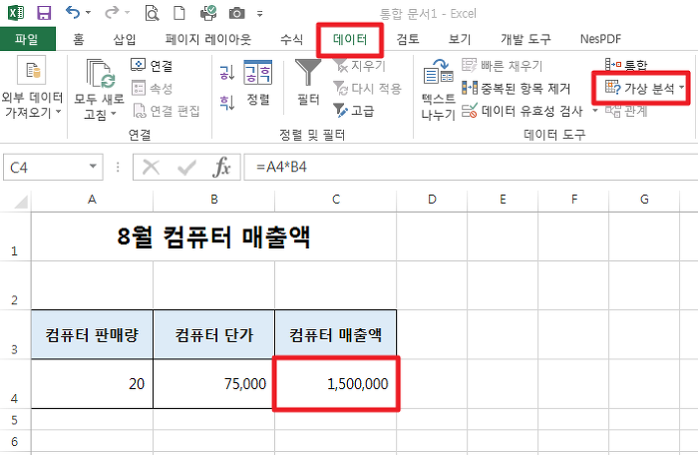Image resolution: width=698 pixels, height=455 pixels.
Task: Click 빠른 채우기 flash fill
Action: tap(503, 66)
